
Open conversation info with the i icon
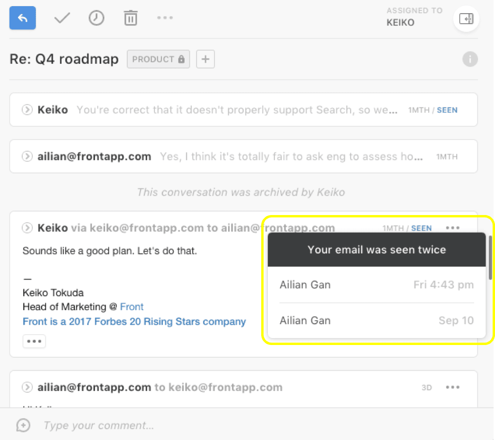(x=470, y=60)
